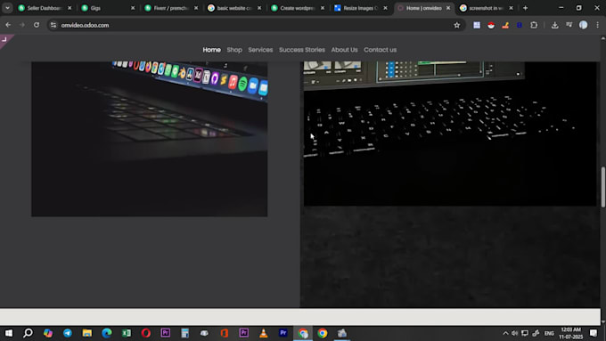Go back to the previous page
Viewport: 606px width, 341px height.
click(x=8, y=25)
